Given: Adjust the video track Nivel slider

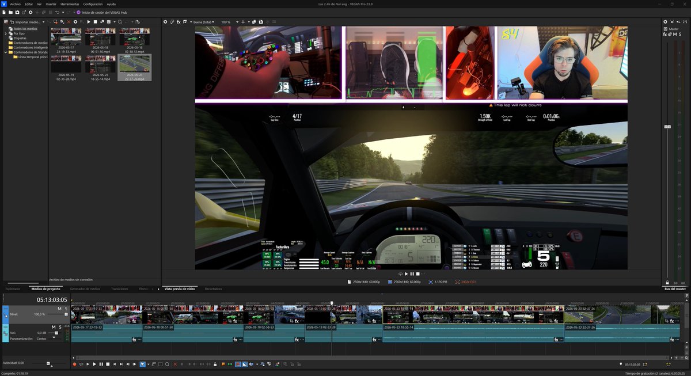Looking at the screenshot, I should (x=66, y=314).
